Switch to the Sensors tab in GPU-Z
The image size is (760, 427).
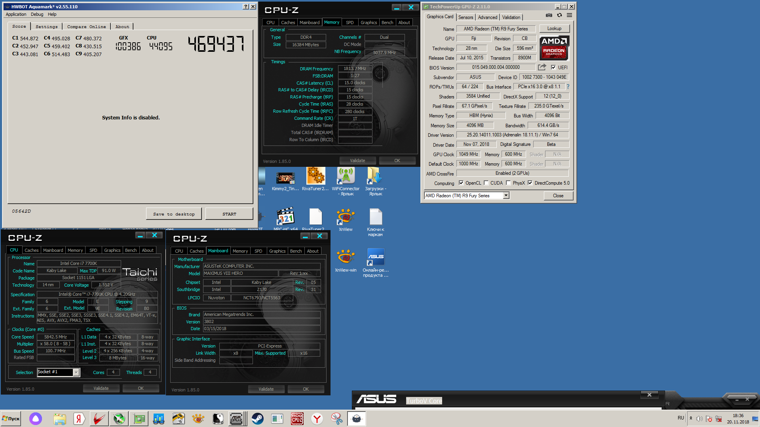click(x=465, y=17)
